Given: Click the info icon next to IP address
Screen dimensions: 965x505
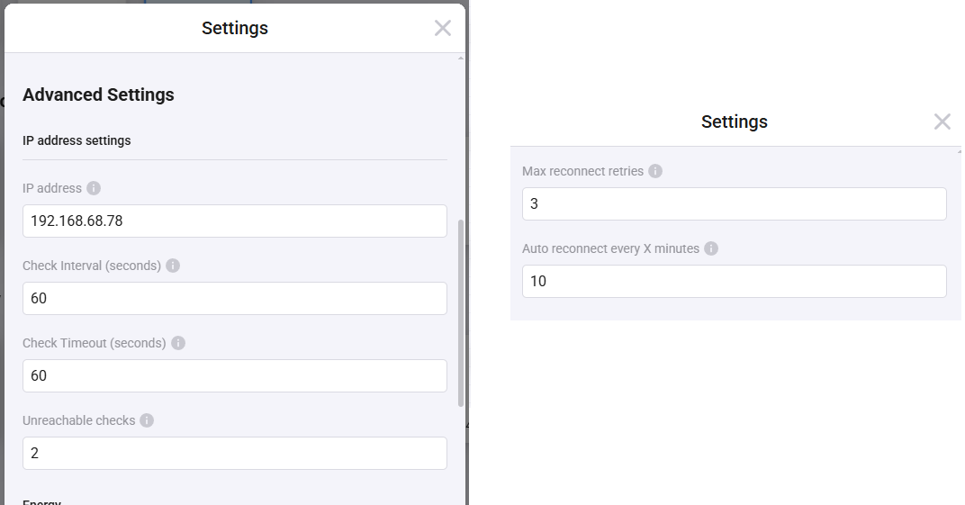Looking at the screenshot, I should coord(94,188).
